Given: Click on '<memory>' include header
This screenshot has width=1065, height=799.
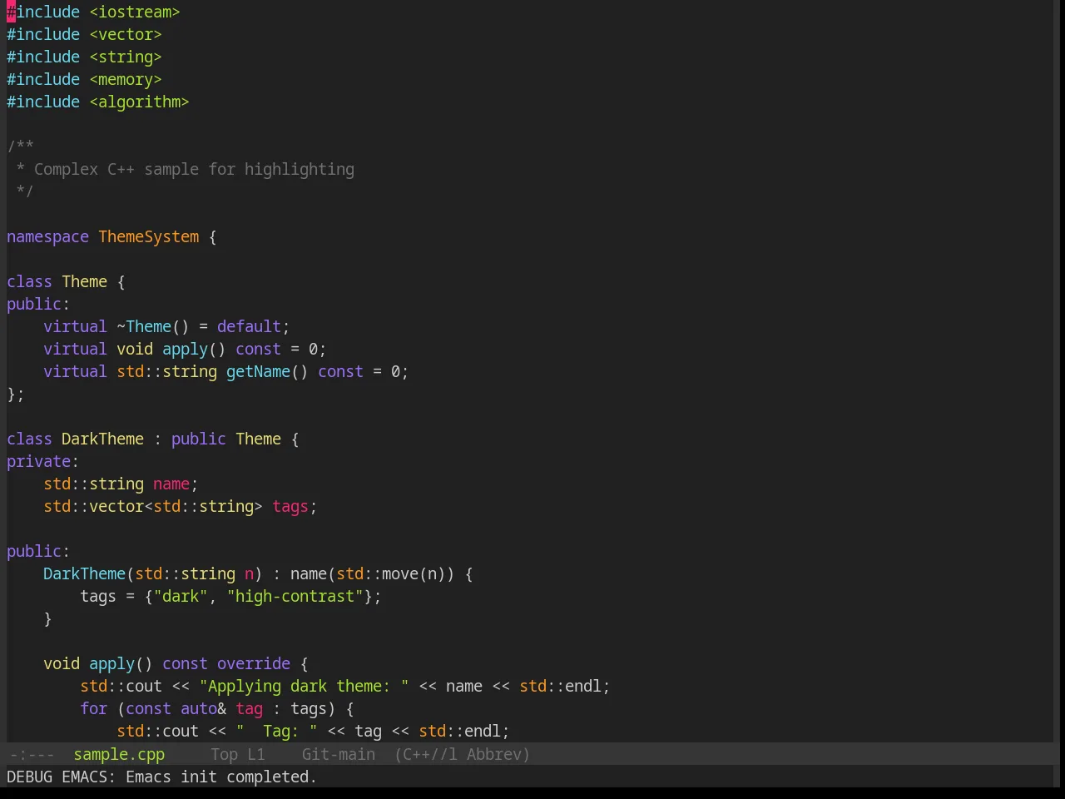Looking at the screenshot, I should [126, 79].
